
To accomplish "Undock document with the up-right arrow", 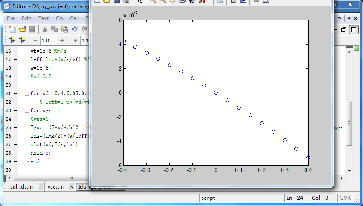I will click(349, 18).
